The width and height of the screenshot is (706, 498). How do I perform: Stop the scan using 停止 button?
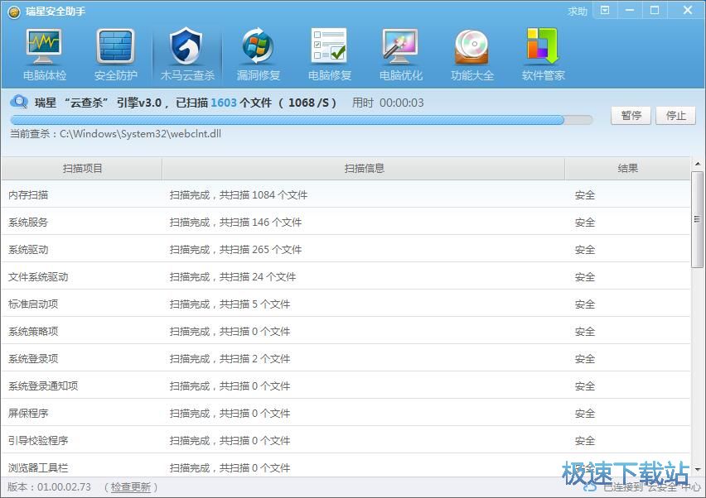[676, 116]
